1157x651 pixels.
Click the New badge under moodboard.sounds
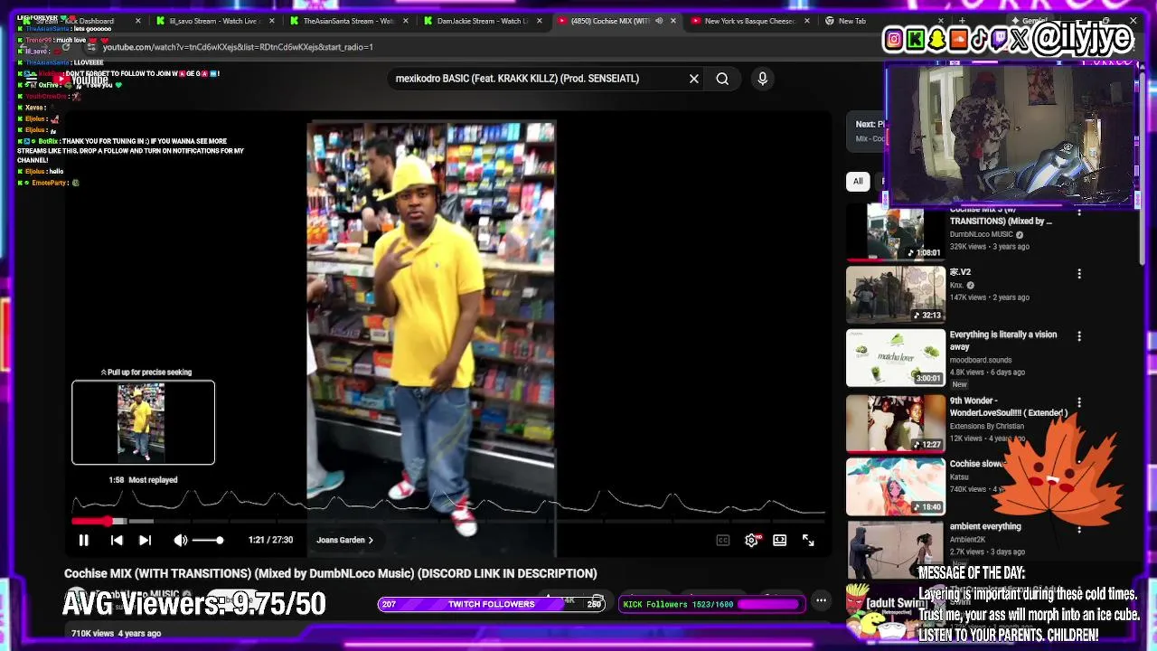tap(959, 384)
